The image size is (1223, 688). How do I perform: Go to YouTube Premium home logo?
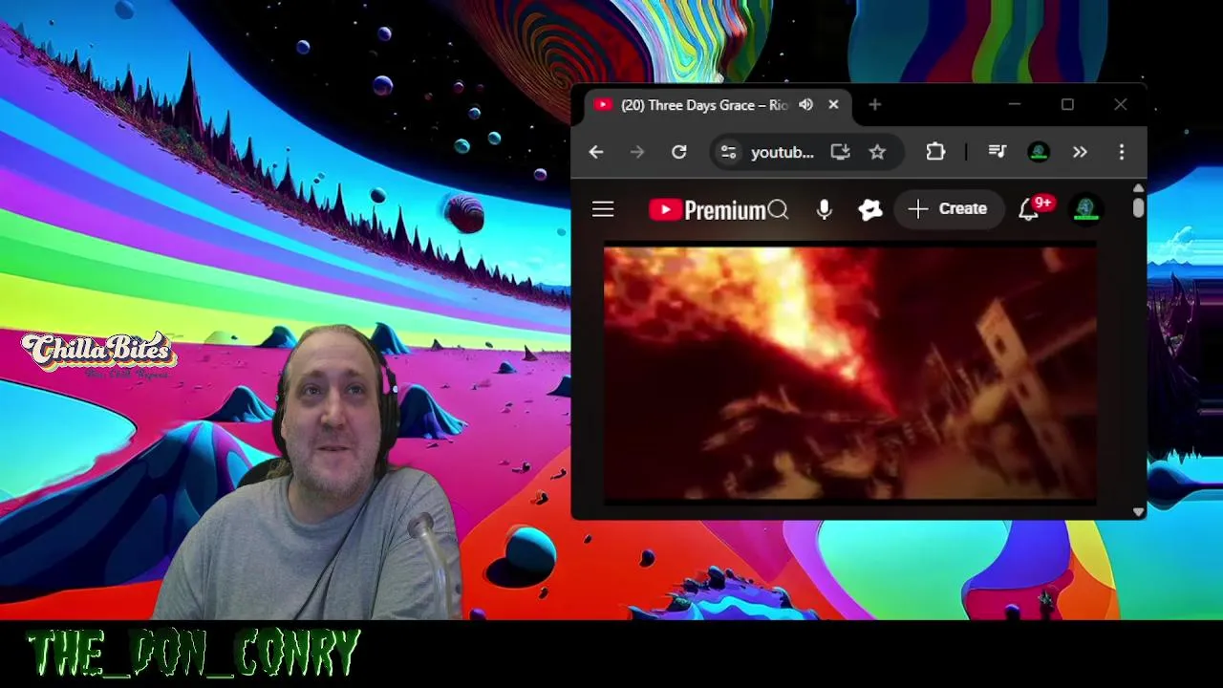[x=707, y=210]
